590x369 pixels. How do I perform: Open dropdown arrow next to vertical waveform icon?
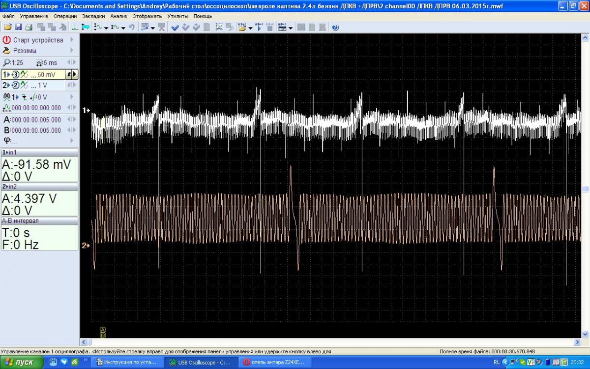106,28
